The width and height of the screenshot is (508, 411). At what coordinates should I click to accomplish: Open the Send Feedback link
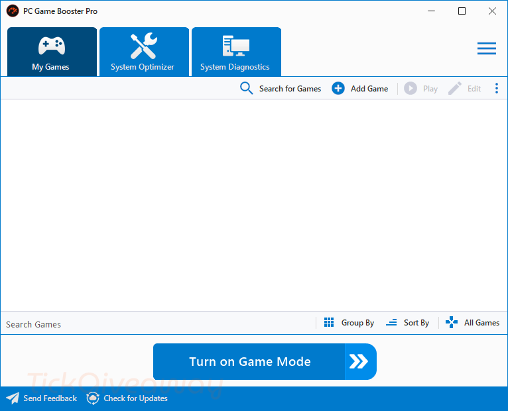50,398
